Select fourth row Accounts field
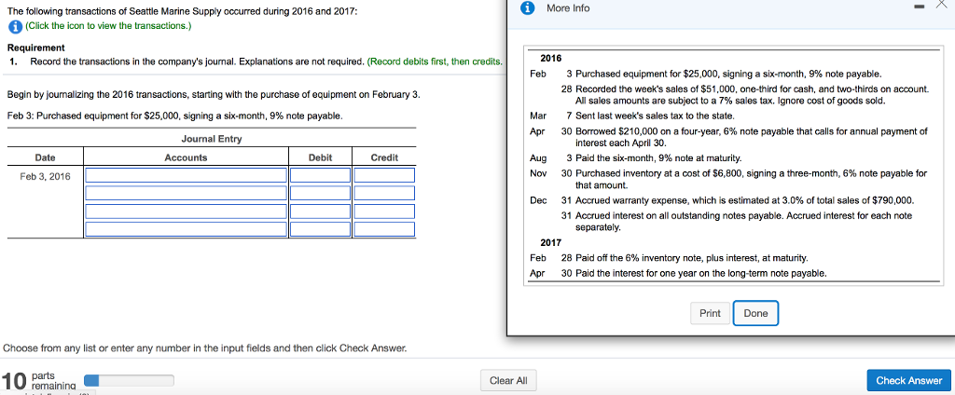Screen dimensions: 955x395 (186, 229)
